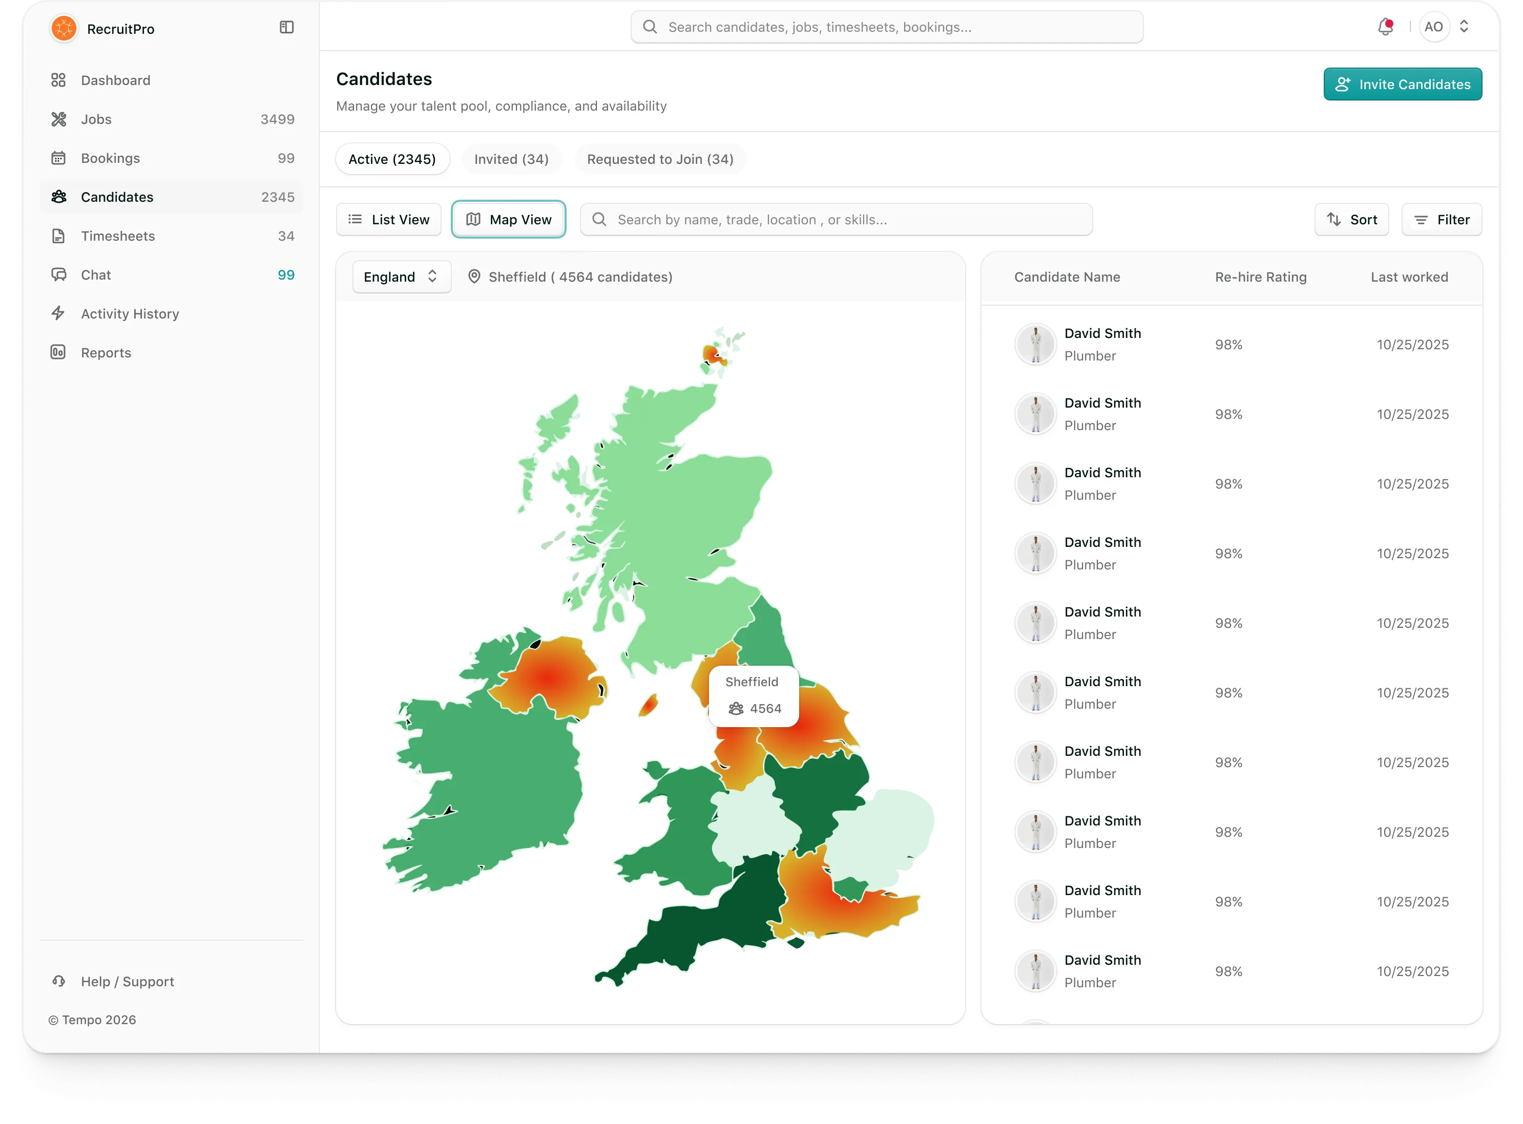Open the Sort options
The height and width of the screenshot is (1124, 1523).
click(1351, 220)
